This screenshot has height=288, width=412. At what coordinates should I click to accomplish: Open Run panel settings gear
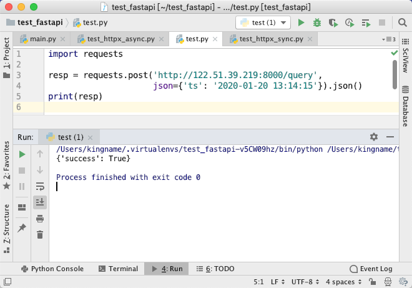(x=374, y=137)
